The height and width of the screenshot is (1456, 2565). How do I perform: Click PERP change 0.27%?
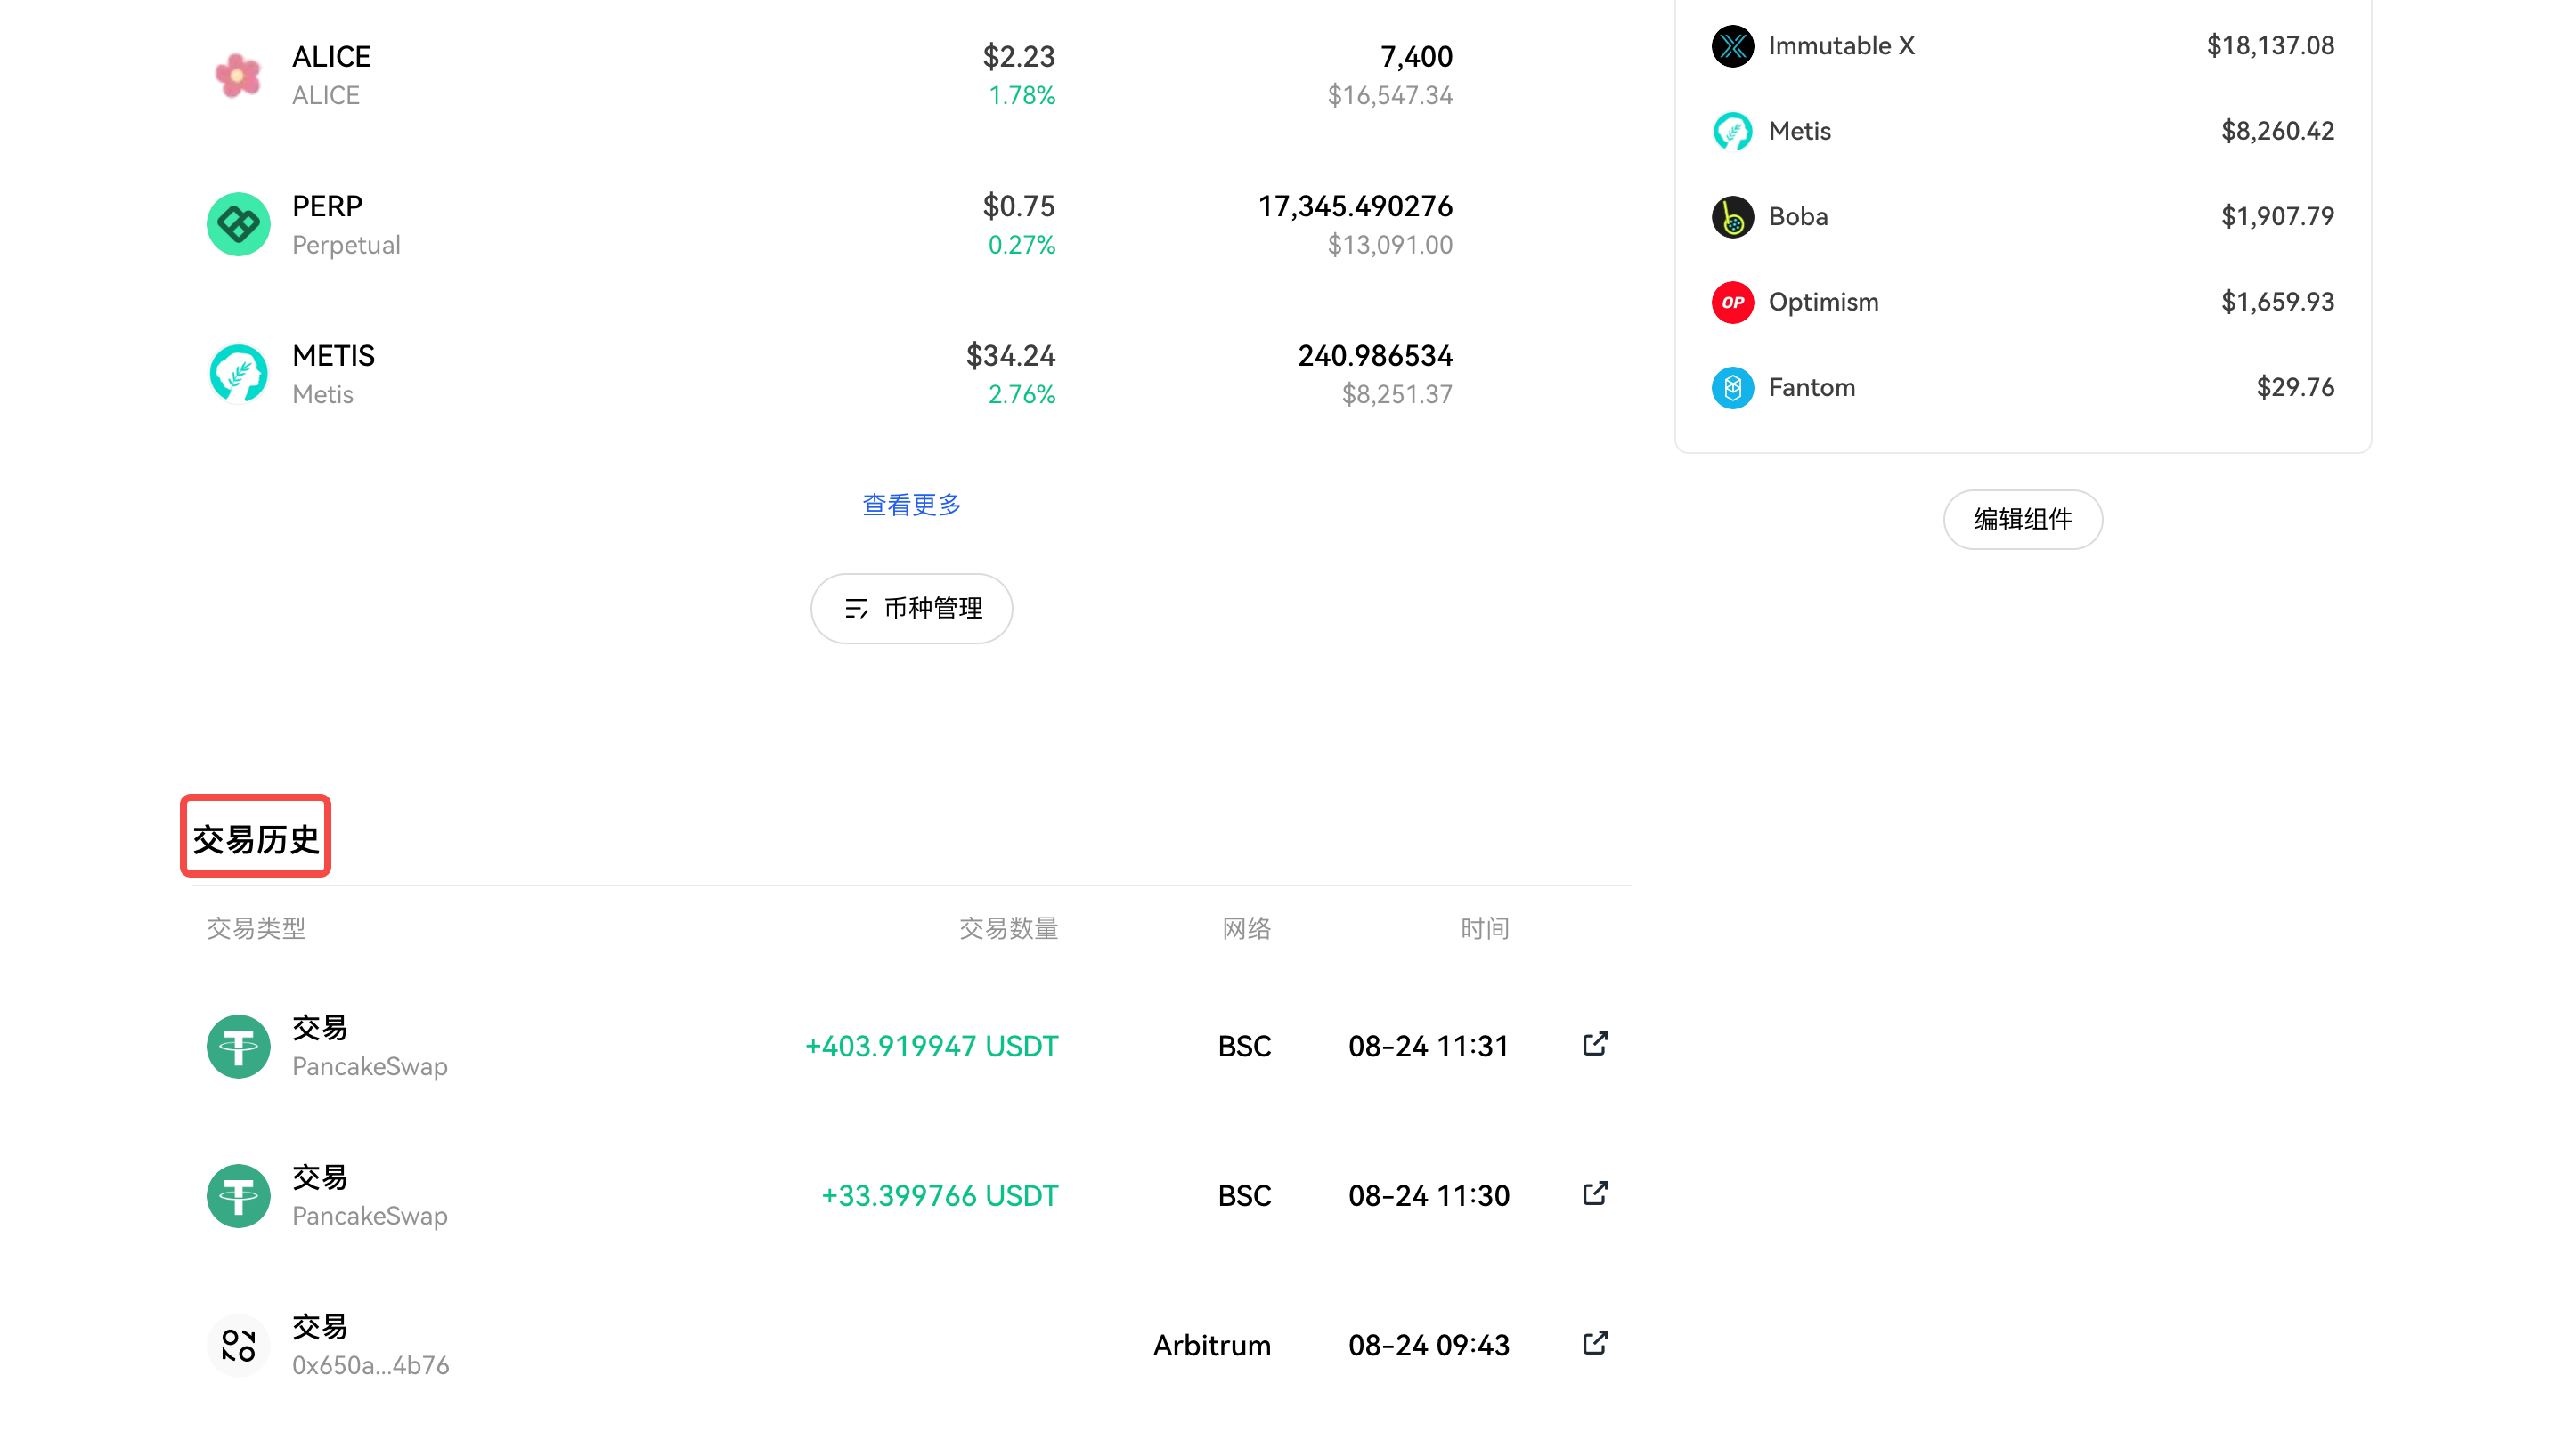(x=1022, y=245)
